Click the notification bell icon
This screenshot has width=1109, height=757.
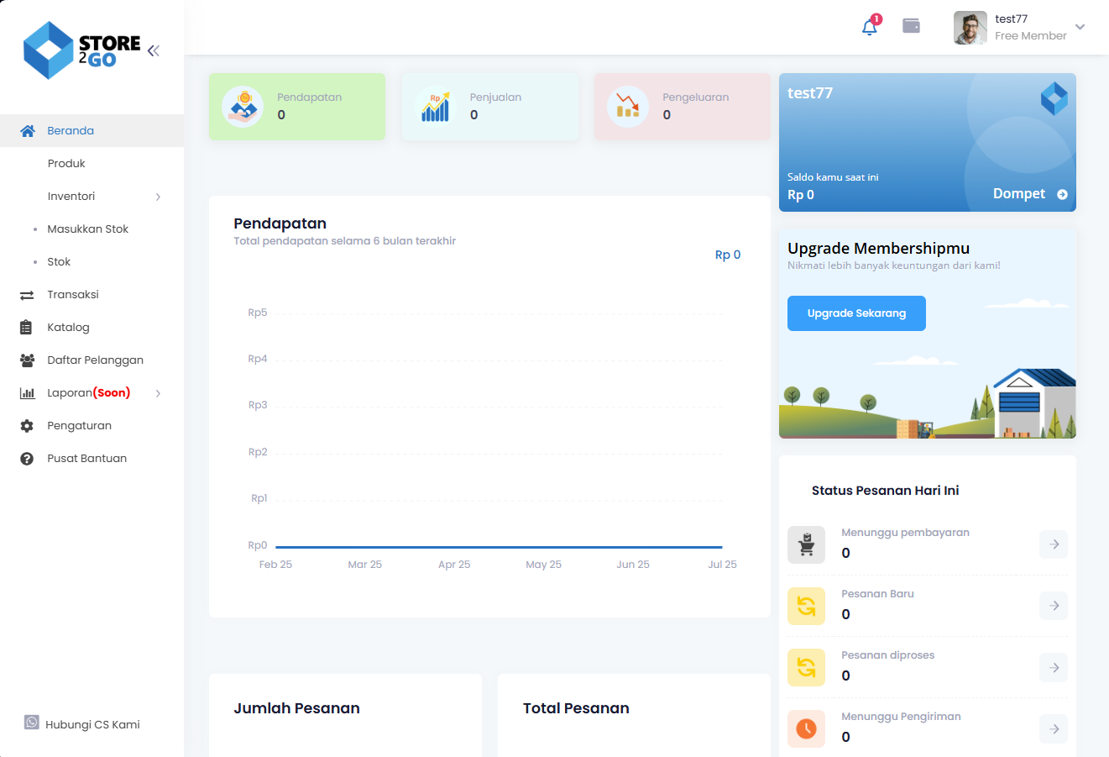click(870, 27)
